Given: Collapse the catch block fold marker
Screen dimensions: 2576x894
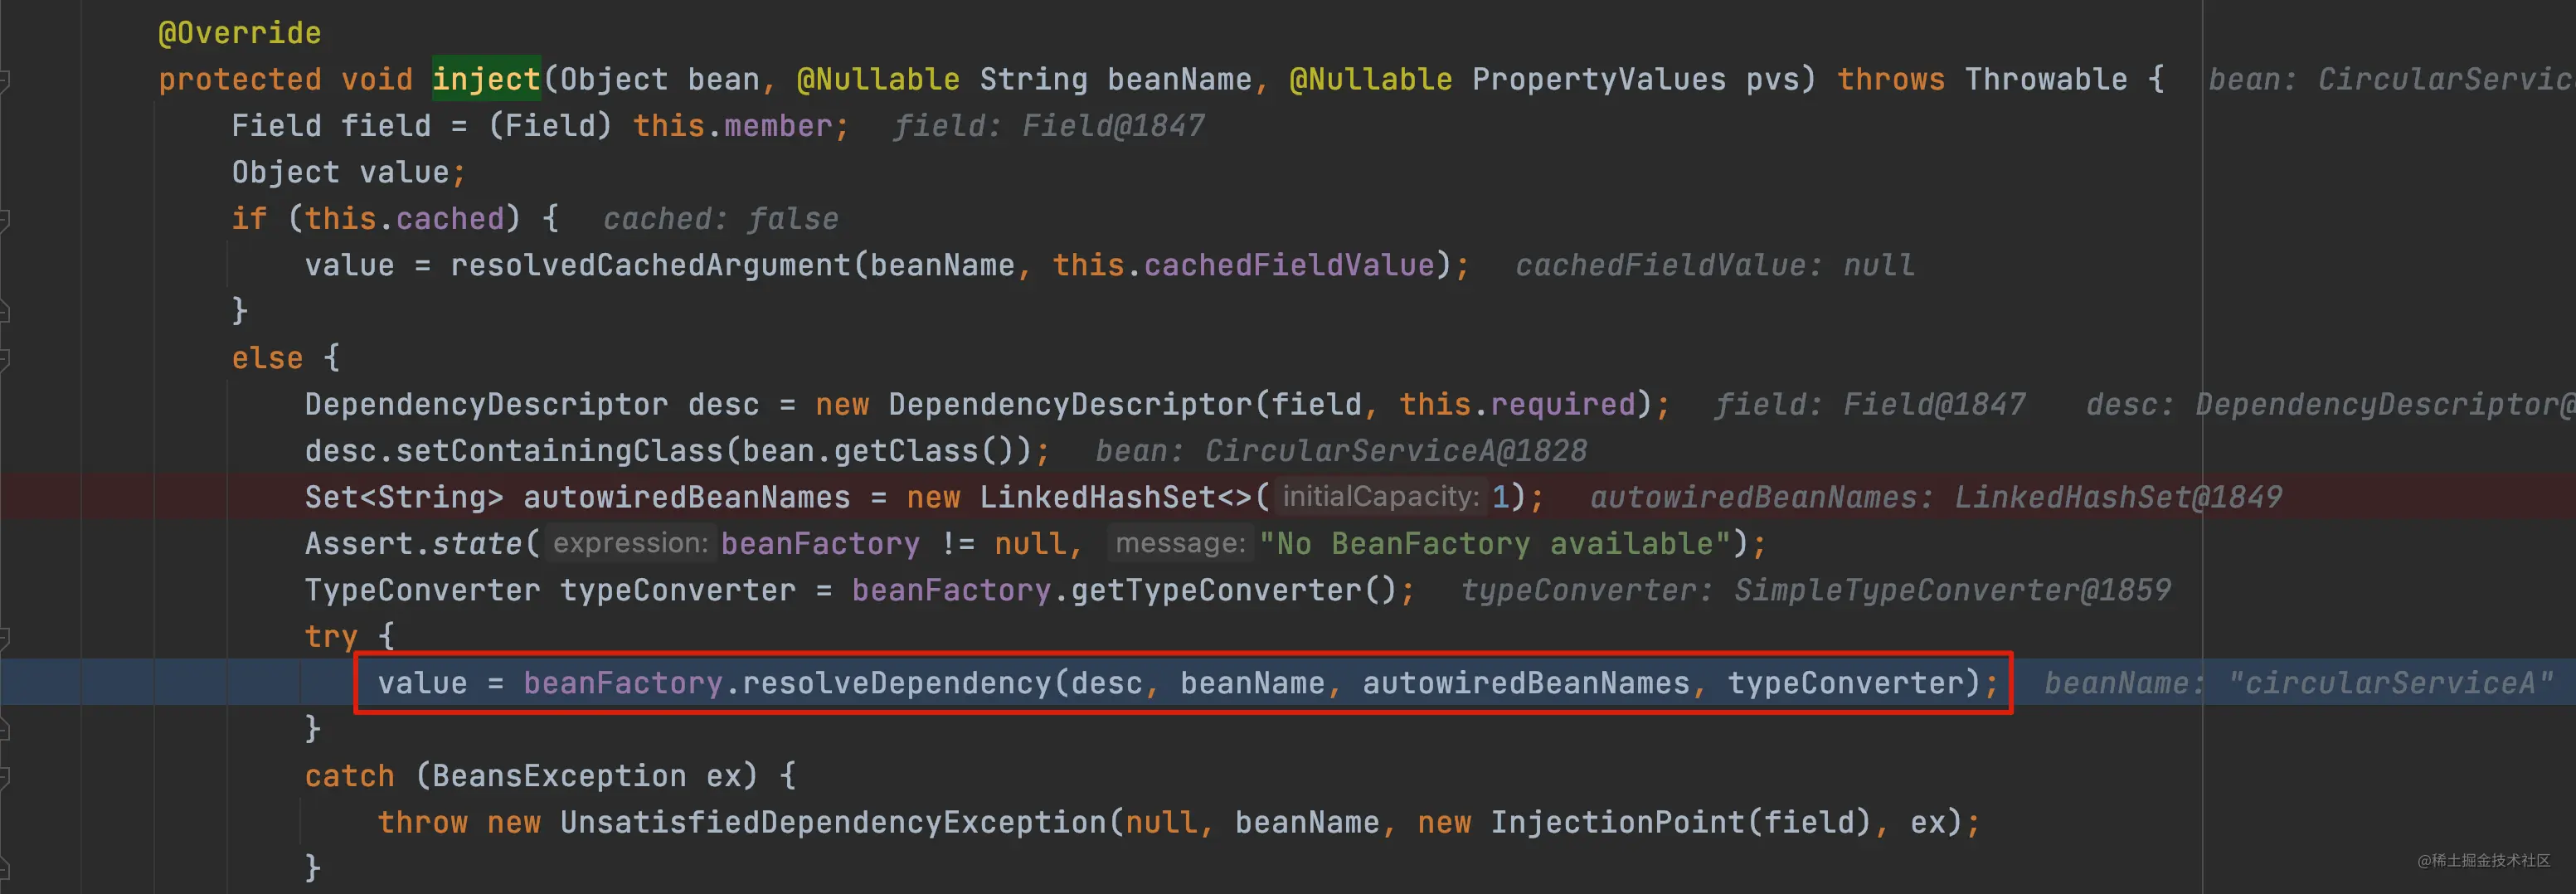Looking at the screenshot, I should (x=5, y=776).
